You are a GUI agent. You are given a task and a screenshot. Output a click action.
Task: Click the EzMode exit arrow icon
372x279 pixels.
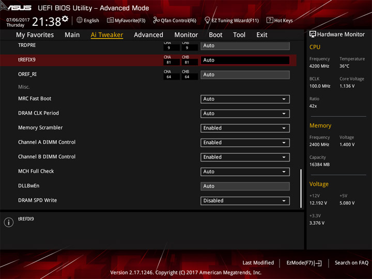318,263
